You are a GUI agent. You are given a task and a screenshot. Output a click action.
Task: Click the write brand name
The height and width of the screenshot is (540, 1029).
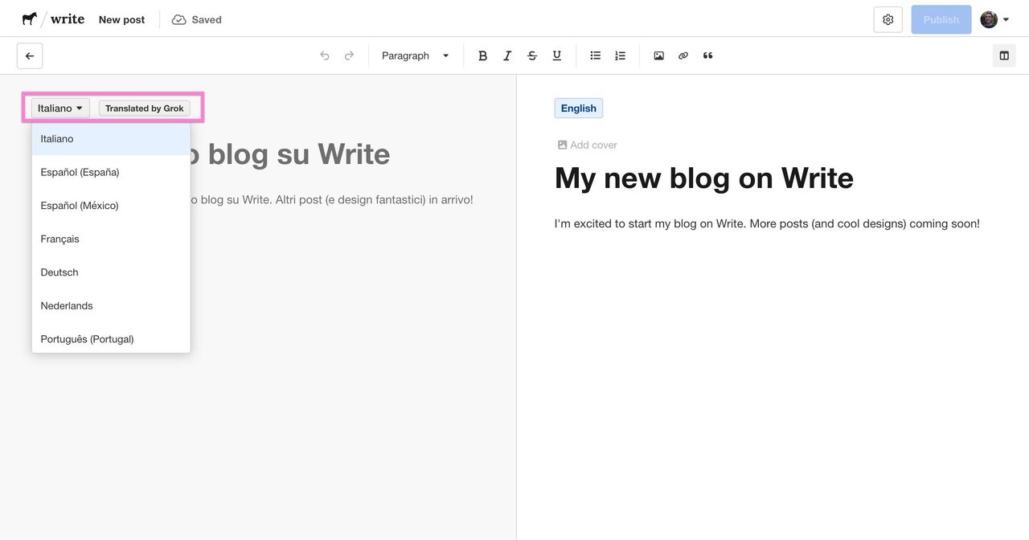(x=68, y=19)
